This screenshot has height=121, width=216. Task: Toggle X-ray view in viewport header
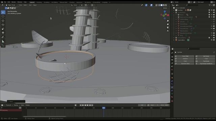[x=157, y=5]
